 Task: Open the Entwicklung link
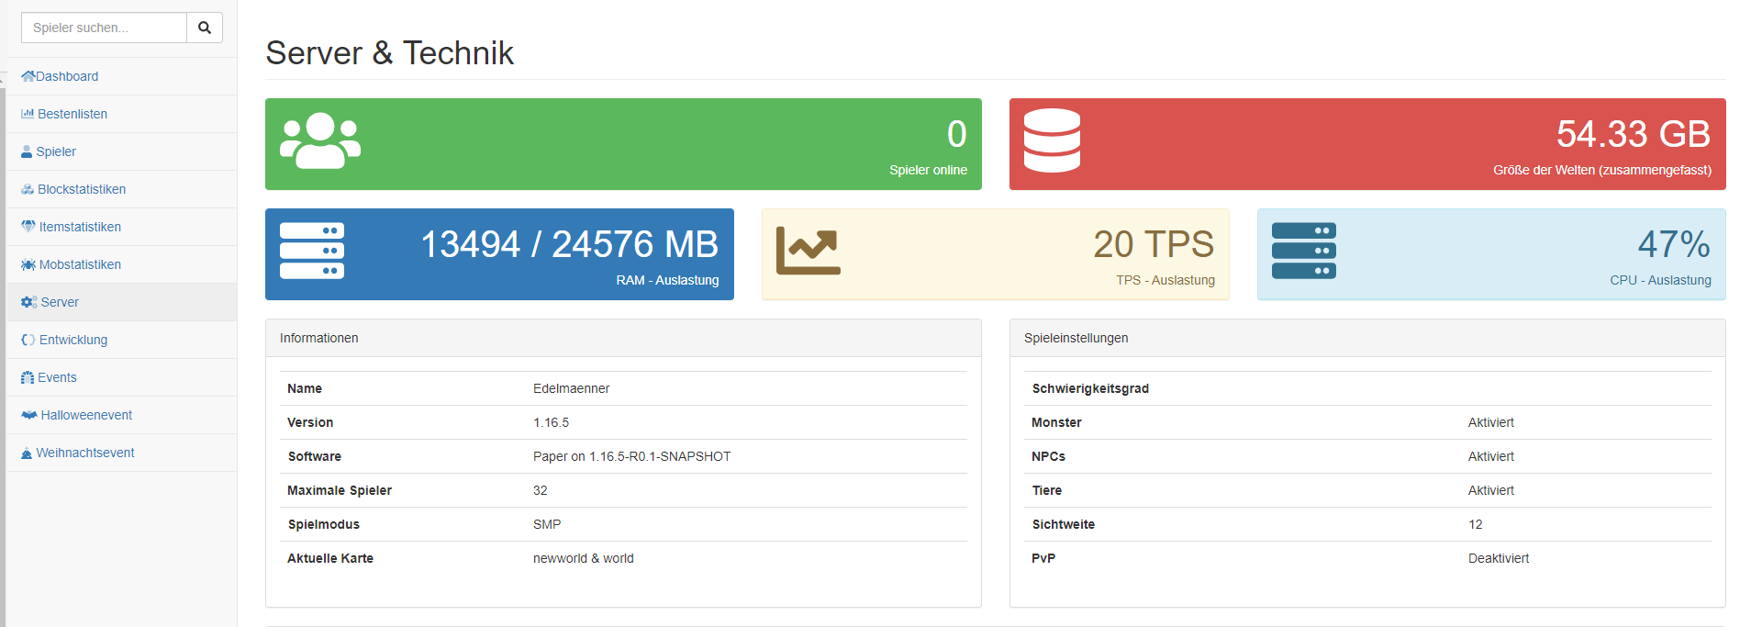tap(73, 340)
